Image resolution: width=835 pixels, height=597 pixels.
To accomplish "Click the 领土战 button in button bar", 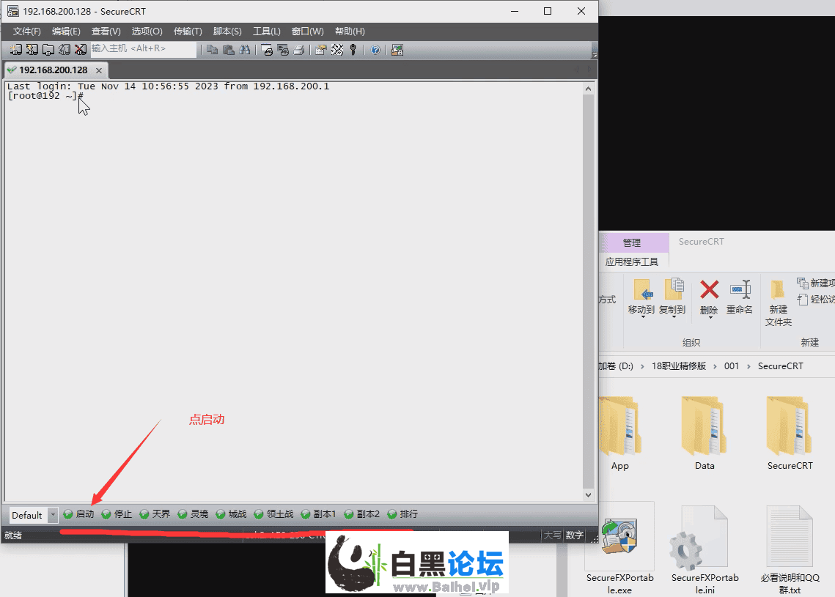I will tap(273, 514).
